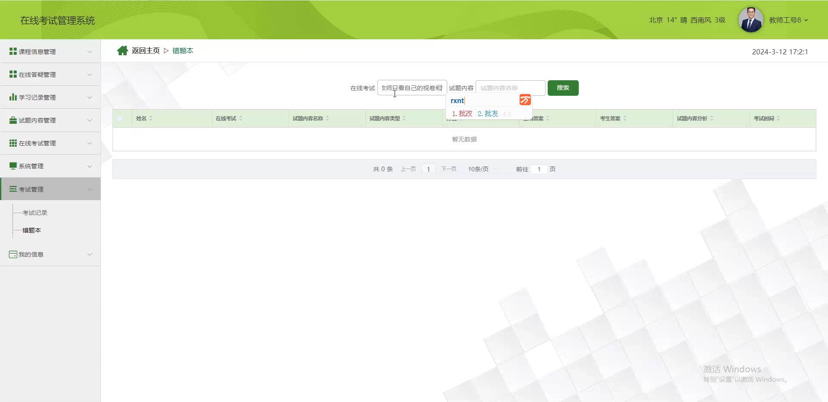Click the green home icon
828x402 pixels.
122,50
